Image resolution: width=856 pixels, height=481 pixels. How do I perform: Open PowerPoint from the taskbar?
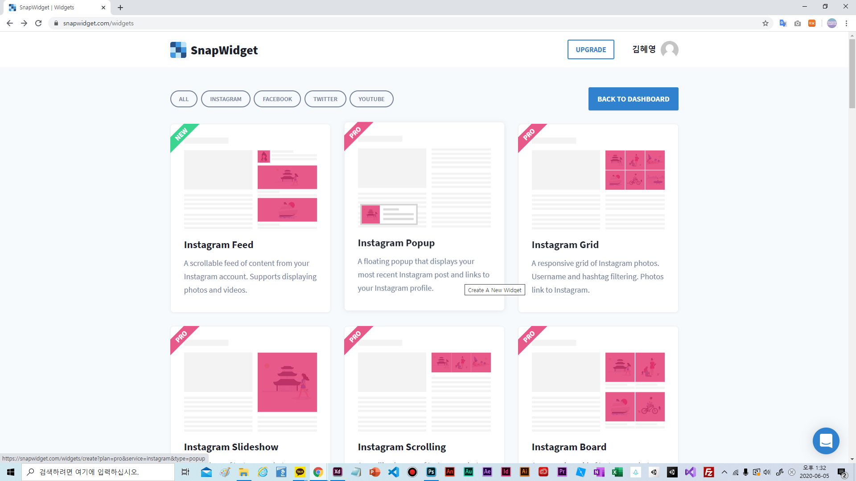point(375,472)
